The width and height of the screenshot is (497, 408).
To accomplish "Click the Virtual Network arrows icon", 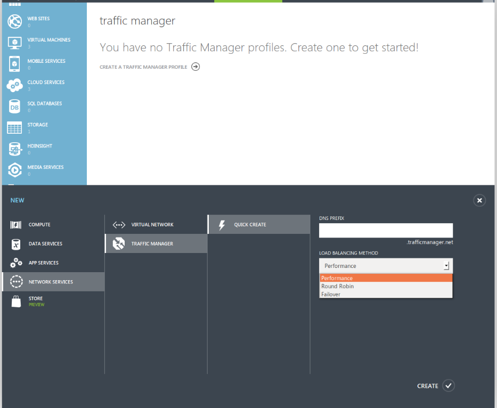I will tap(119, 225).
